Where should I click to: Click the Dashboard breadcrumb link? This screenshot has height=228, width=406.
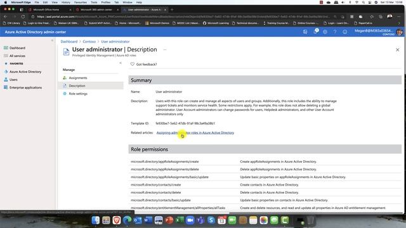(69, 42)
